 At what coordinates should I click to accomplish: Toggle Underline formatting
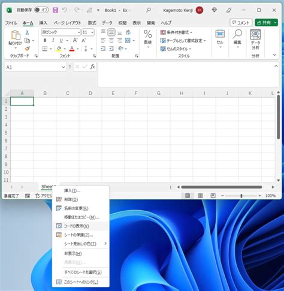pos(61,41)
